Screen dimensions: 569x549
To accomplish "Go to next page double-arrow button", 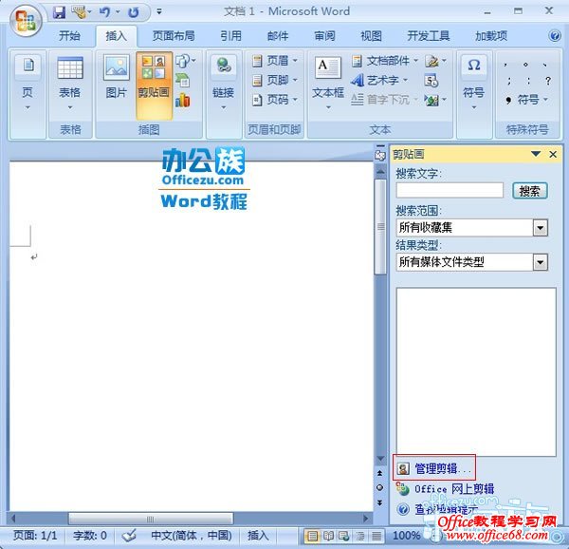I will pyautogui.click(x=379, y=502).
